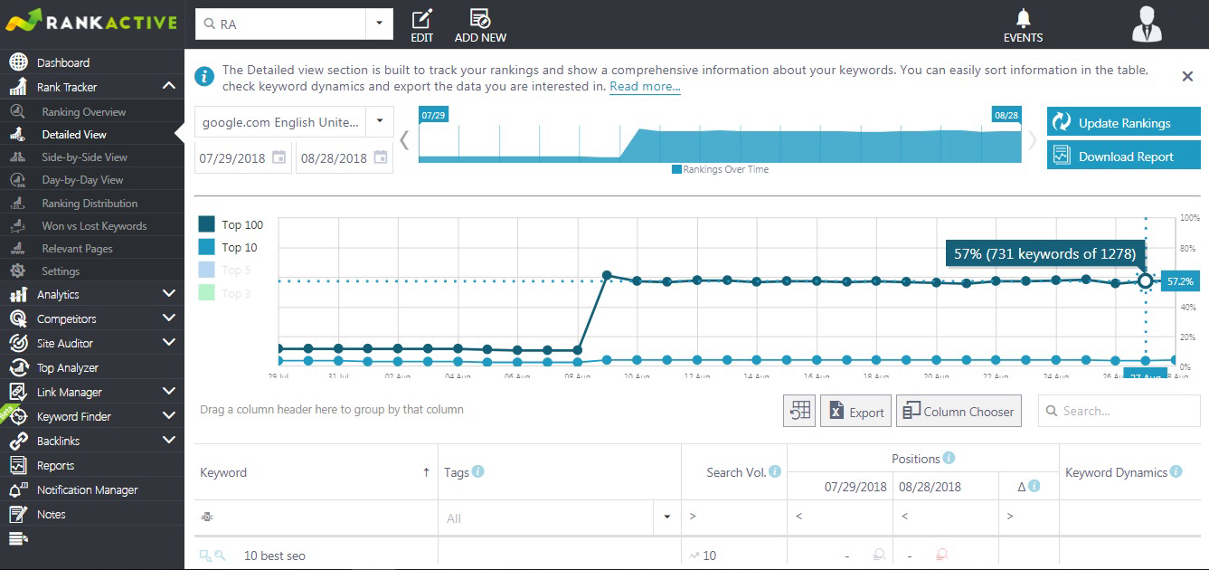1209x570 pixels.
Task: Click the Update Rankings button
Action: point(1124,122)
